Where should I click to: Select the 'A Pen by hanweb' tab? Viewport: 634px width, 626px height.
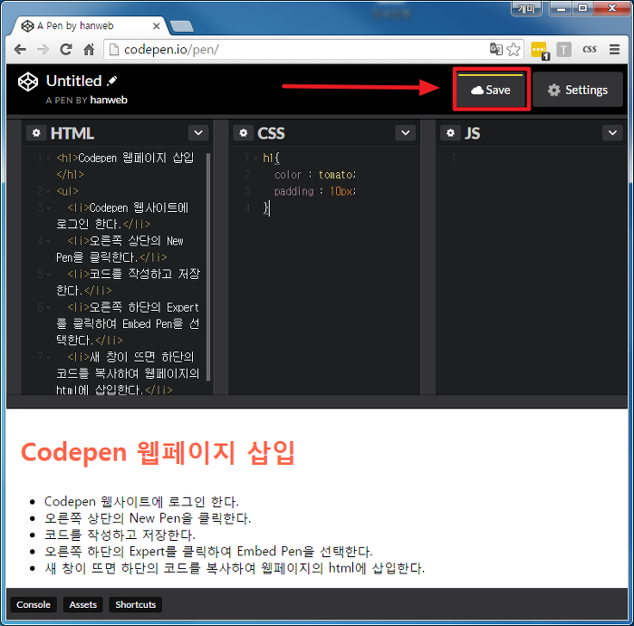pos(90,26)
